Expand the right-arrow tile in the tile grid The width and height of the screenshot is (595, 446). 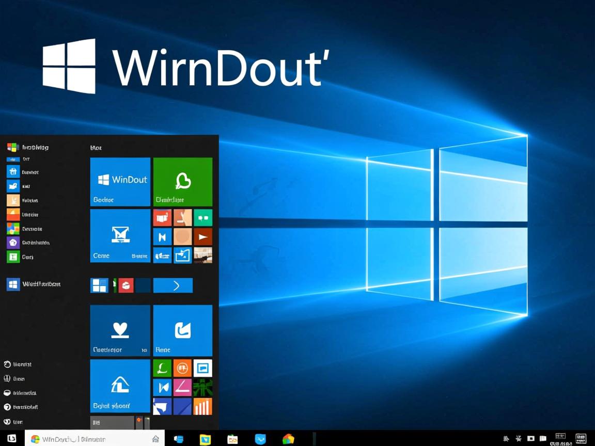(173, 285)
